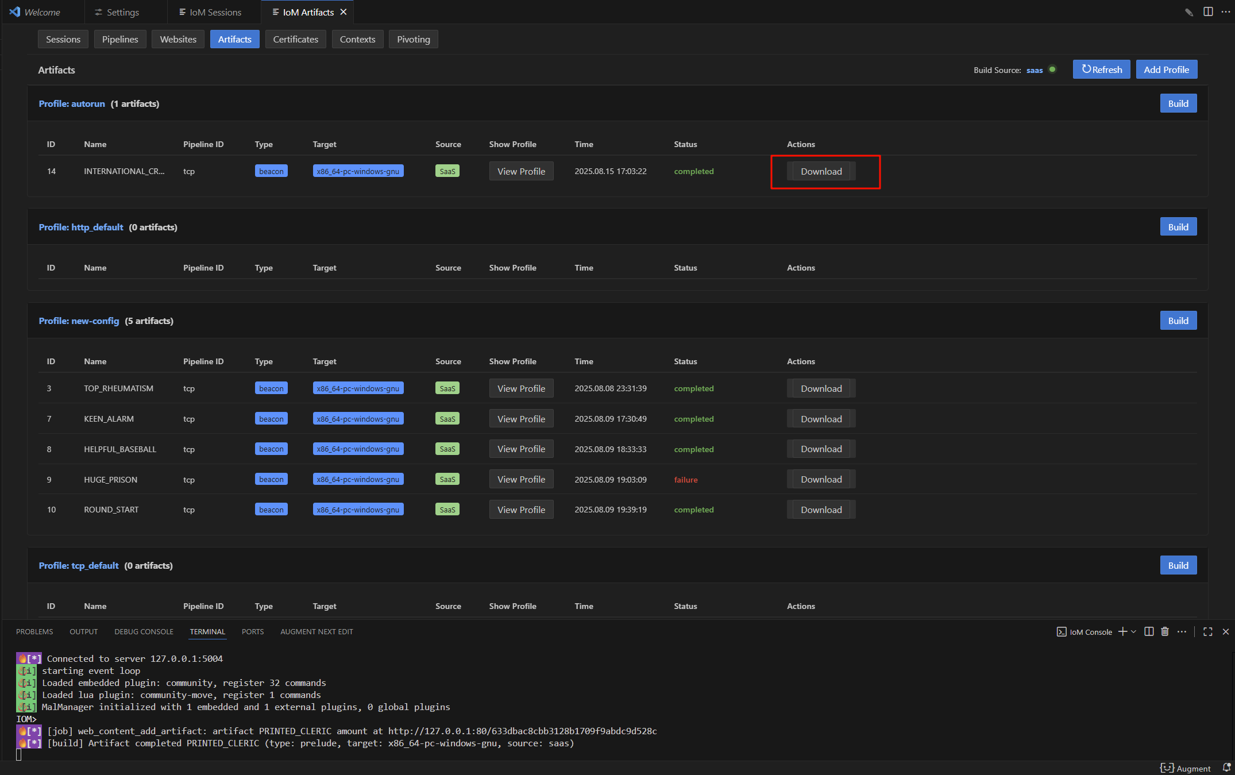Click the green build source status dot

coord(1052,70)
